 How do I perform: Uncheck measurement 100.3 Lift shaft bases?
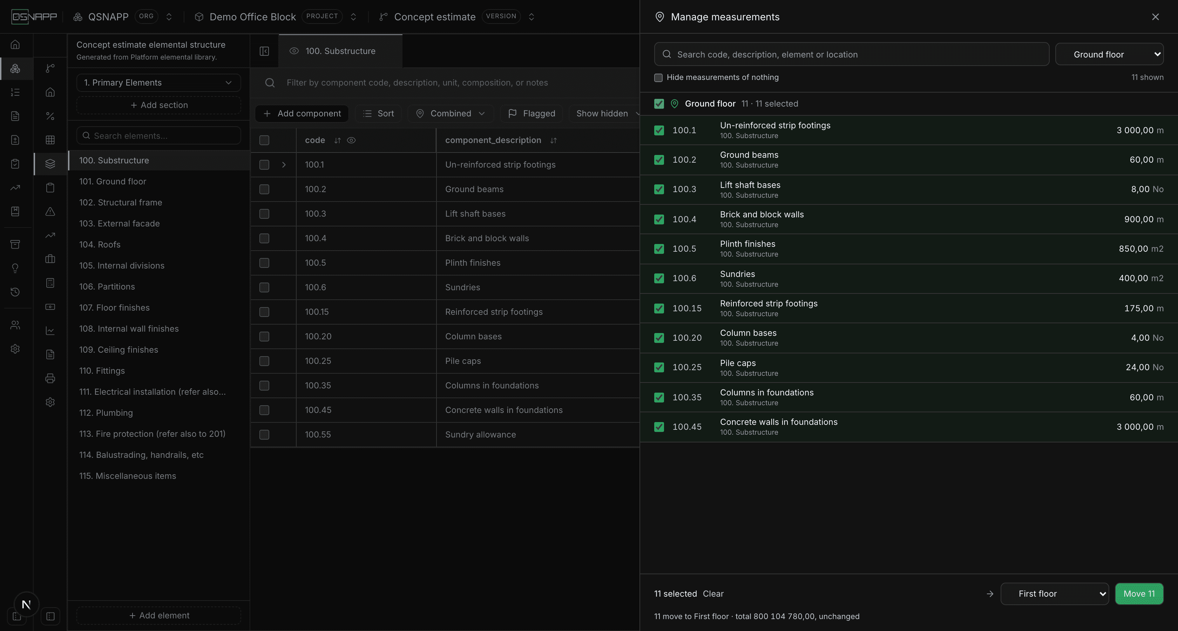click(x=659, y=189)
